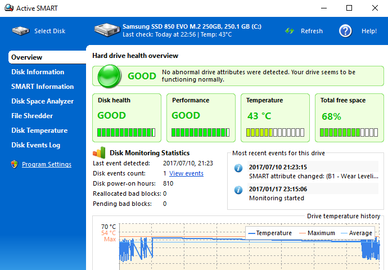Click the Refresh button text
The height and width of the screenshot is (270, 388).
pyautogui.click(x=312, y=31)
